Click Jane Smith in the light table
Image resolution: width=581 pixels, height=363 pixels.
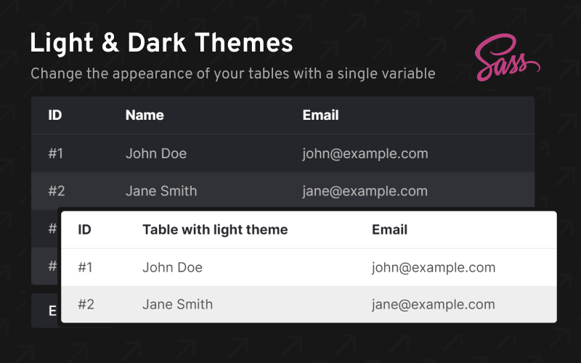click(x=177, y=304)
